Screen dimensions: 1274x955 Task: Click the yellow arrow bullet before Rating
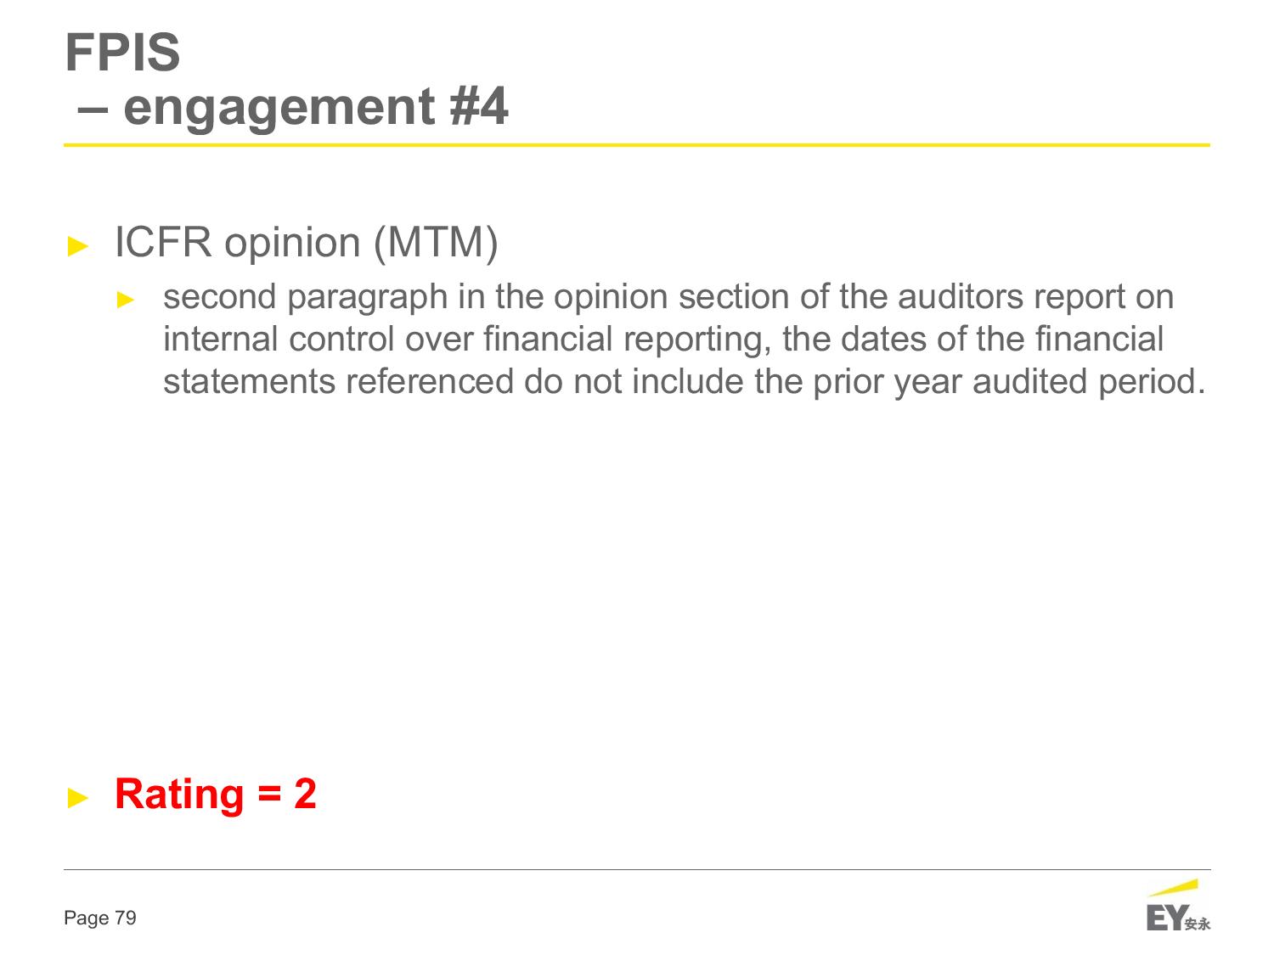click(x=78, y=796)
